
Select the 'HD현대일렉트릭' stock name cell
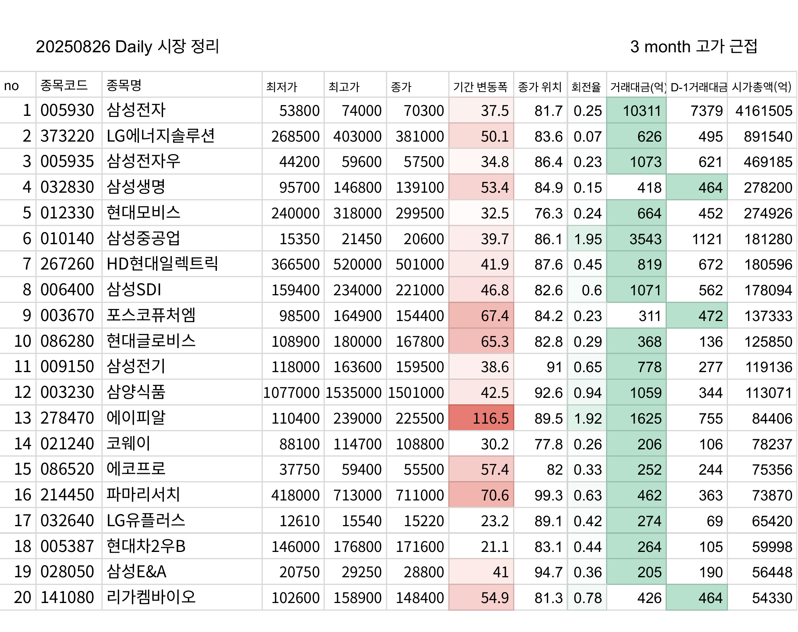[182, 264]
